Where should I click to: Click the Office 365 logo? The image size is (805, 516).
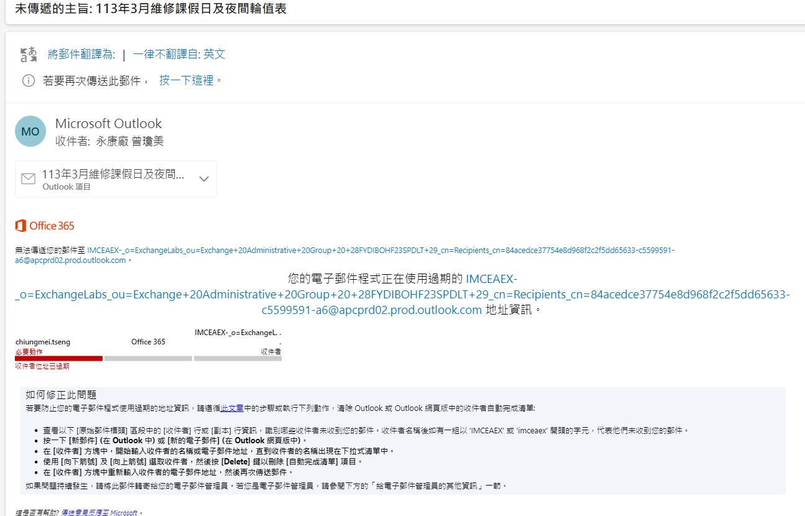(x=45, y=226)
